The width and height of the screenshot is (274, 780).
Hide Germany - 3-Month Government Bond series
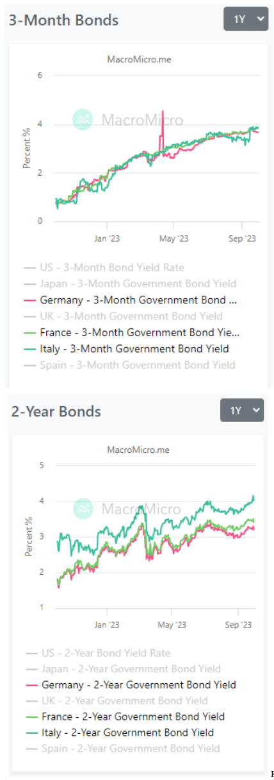pyautogui.click(x=131, y=300)
